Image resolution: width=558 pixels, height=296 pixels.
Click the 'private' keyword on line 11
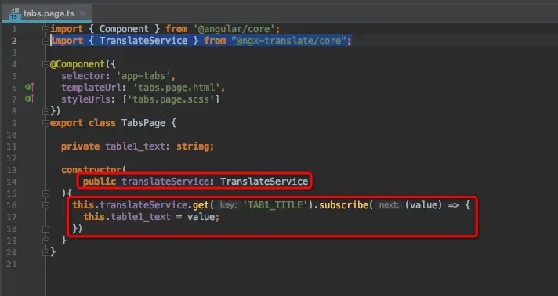pos(81,146)
